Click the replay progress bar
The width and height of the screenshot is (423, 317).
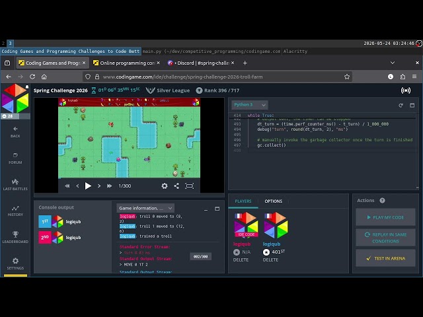130,178
